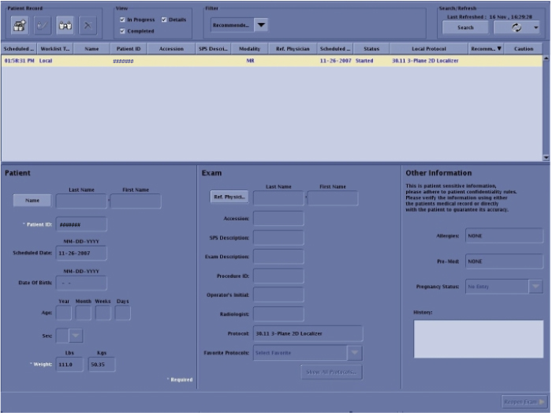Viewport: 552px width, 413px height.
Task: Click the circular refresh arrows icon
Action: pyautogui.click(x=517, y=27)
